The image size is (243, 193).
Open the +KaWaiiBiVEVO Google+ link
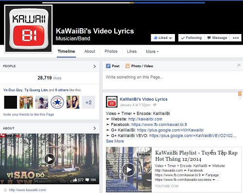(192, 136)
